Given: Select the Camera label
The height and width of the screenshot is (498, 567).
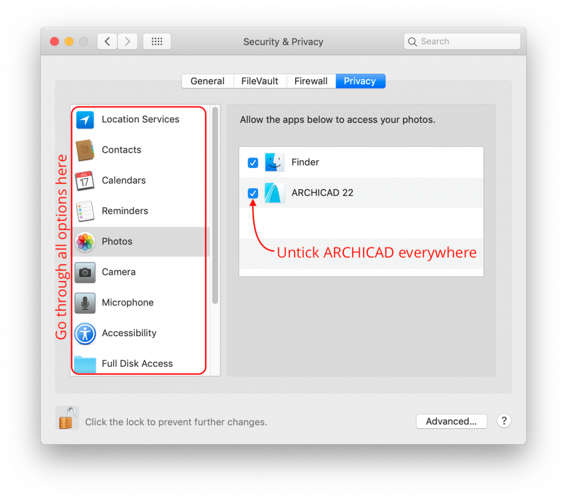Looking at the screenshot, I should [119, 272].
